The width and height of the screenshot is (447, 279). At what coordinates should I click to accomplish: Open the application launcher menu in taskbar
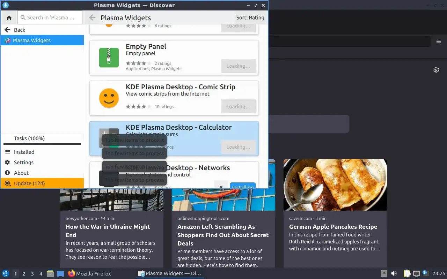tap(6, 274)
